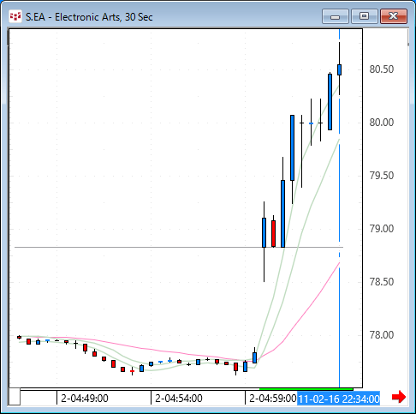Viewport: 416px width, 414px height.
Task: Maximize the S.EA chart window
Action: (365, 16)
